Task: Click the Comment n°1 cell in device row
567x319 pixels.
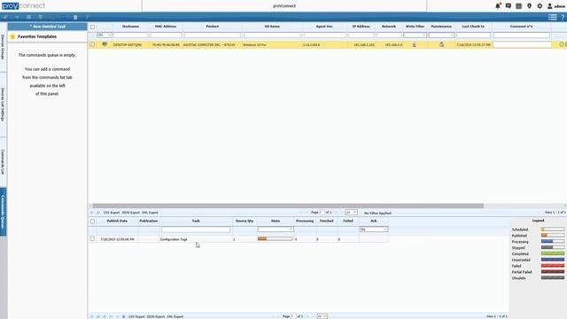Action: click(522, 44)
